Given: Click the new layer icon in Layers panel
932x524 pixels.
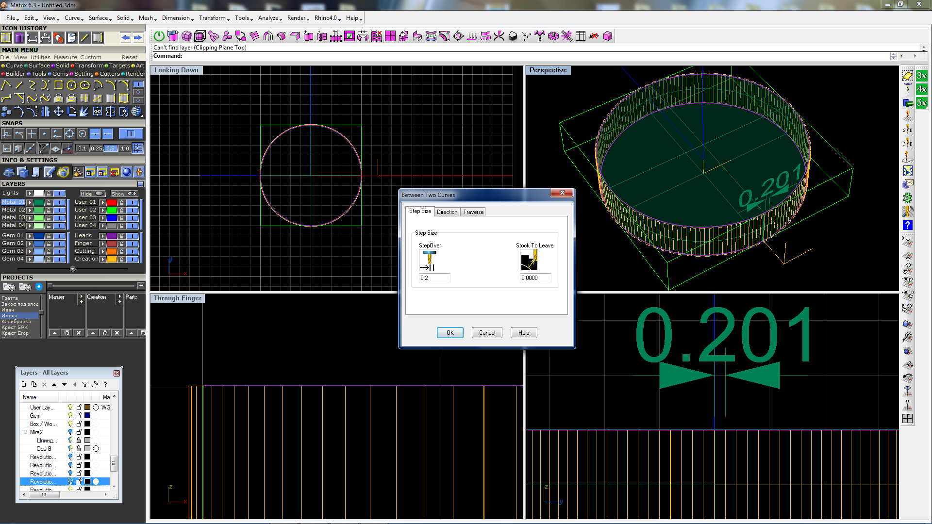Looking at the screenshot, I should [x=24, y=384].
